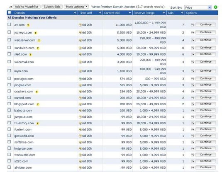
Task: Click the watchlist icon in mym.com options
Action: tap(193, 71)
